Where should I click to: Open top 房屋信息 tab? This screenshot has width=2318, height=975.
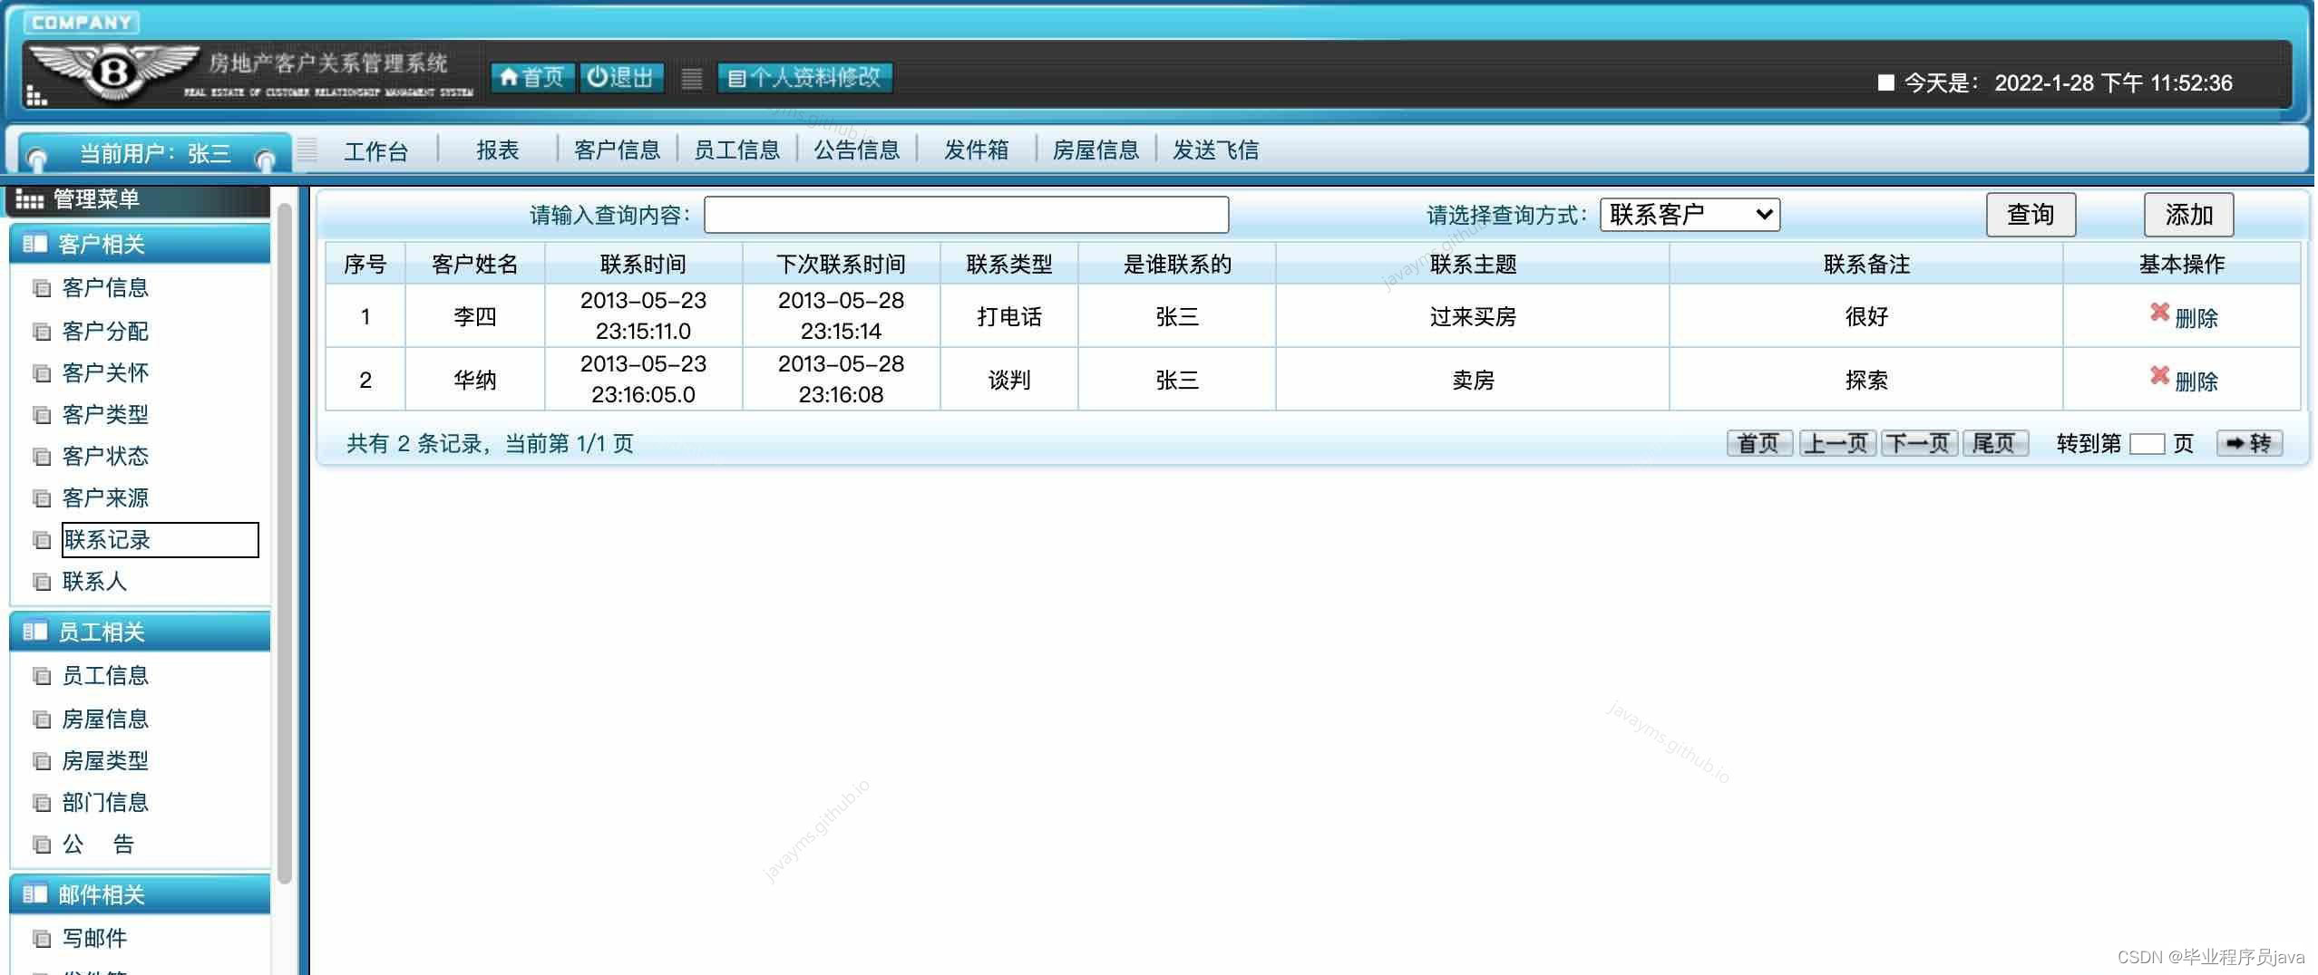[x=1096, y=150]
